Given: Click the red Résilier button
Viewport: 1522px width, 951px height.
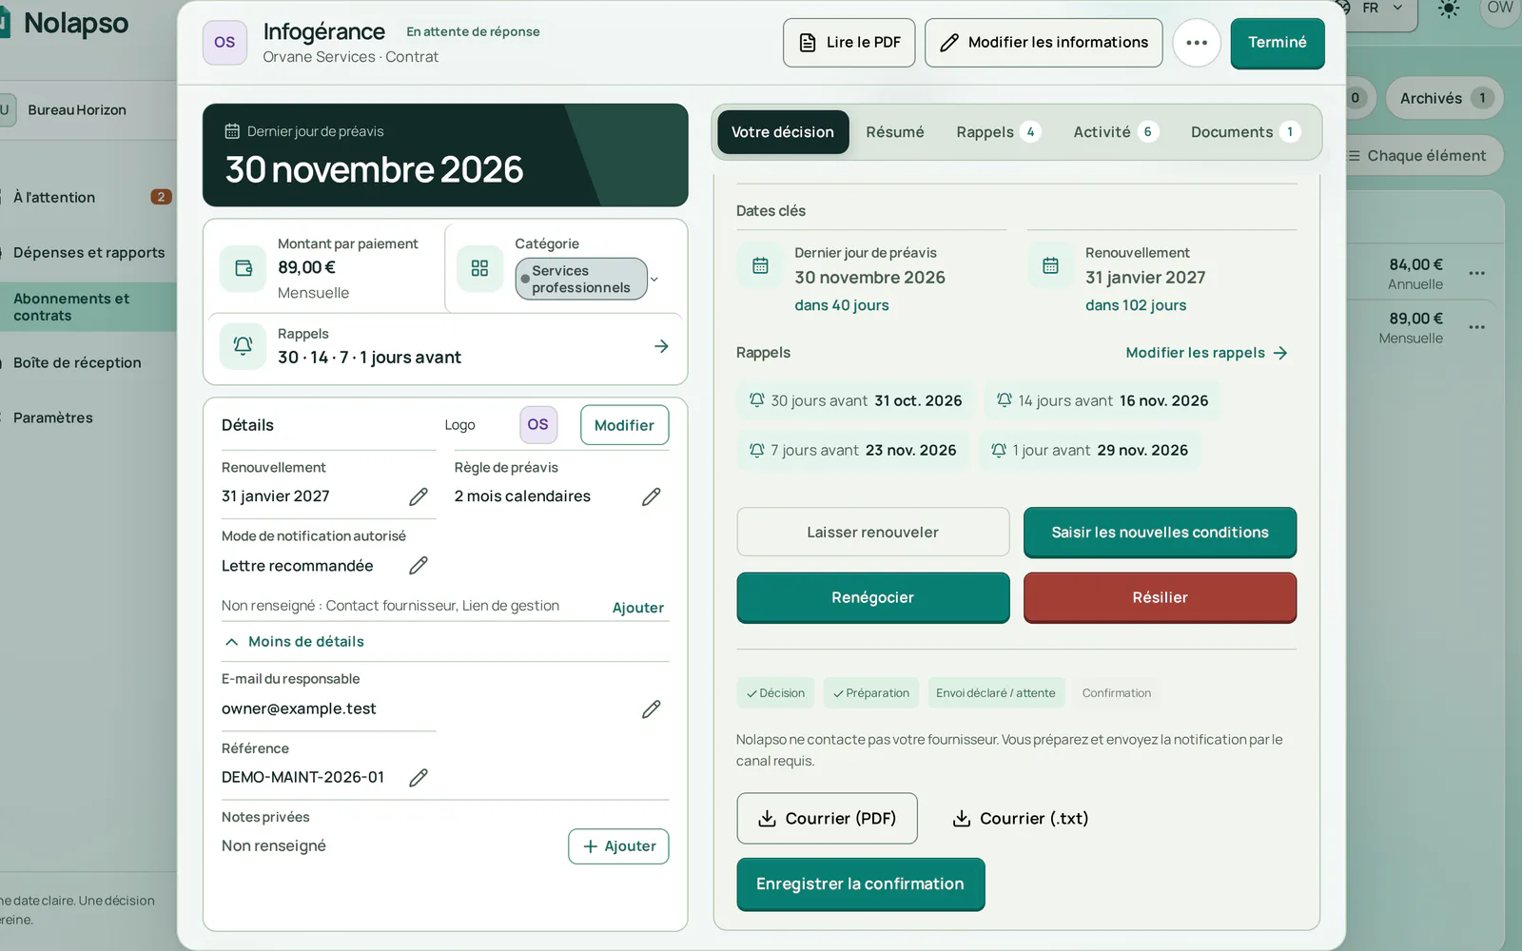Looking at the screenshot, I should (1160, 597).
